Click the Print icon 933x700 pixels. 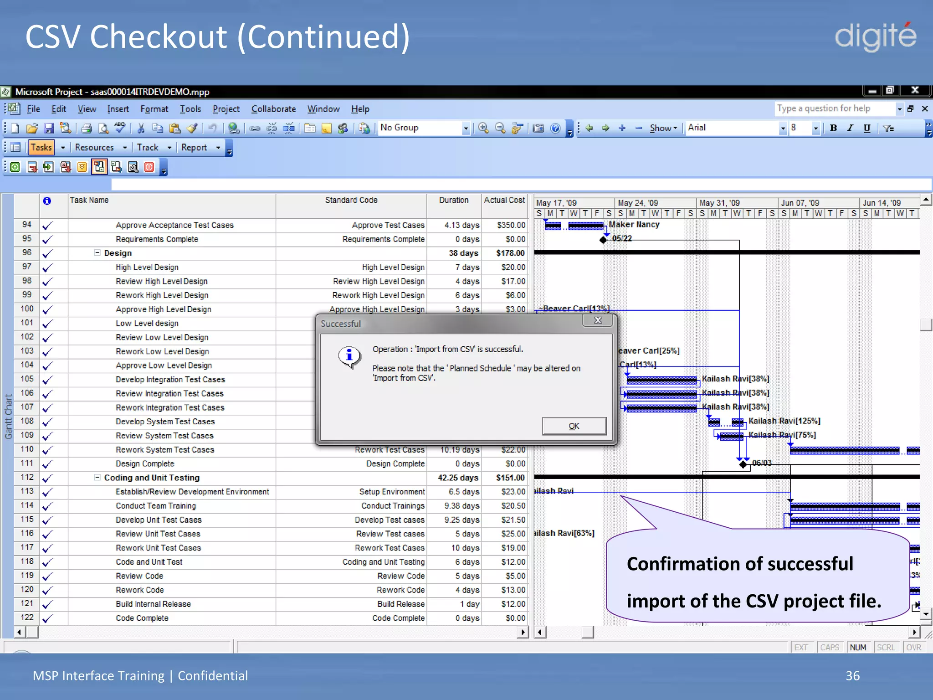(x=87, y=128)
